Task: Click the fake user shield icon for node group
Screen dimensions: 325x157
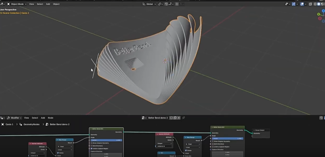Action: coord(171,118)
